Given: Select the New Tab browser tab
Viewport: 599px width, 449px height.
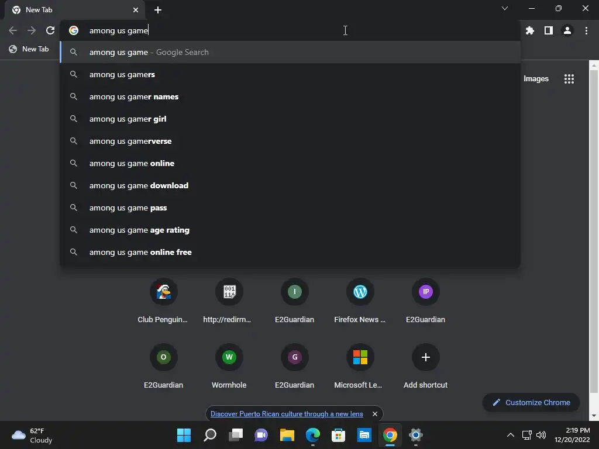Looking at the screenshot, I should (75, 10).
